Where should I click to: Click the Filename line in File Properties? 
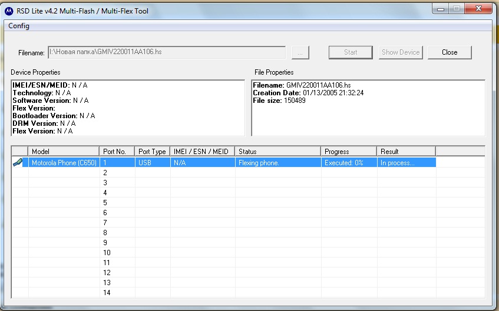click(302, 85)
